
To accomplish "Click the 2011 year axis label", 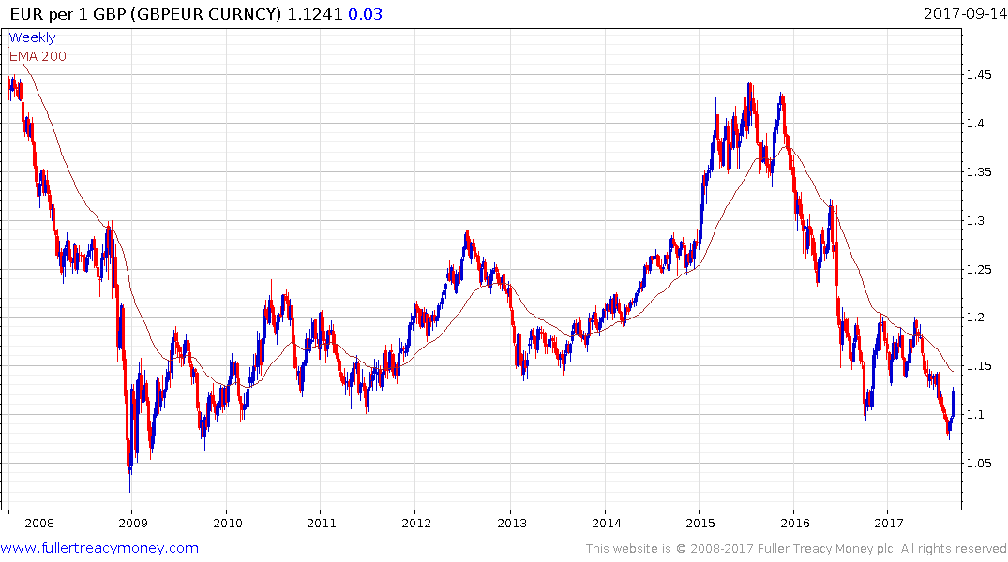I will pyautogui.click(x=322, y=523).
